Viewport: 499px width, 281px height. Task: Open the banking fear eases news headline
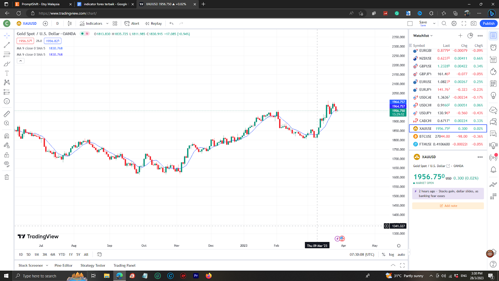[x=448, y=194]
